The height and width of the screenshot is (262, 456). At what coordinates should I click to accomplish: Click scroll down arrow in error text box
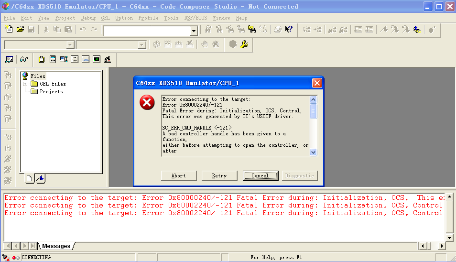313,152
